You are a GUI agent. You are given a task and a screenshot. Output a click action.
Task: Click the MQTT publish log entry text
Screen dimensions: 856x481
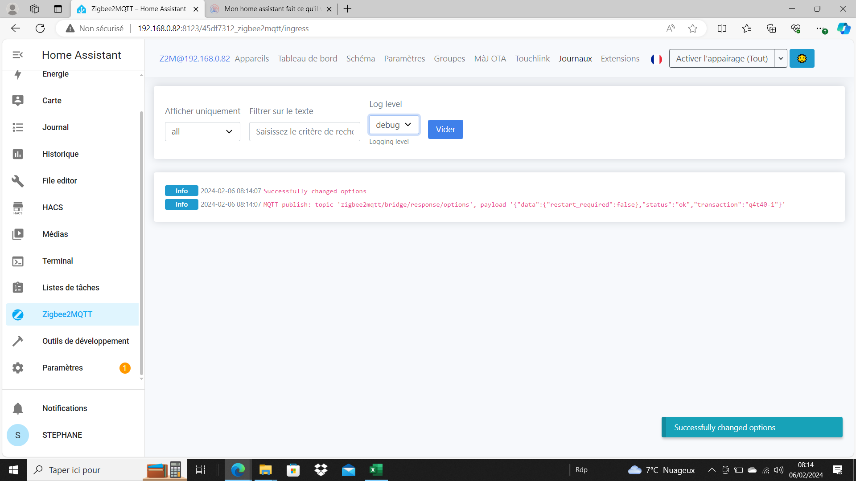(x=524, y=204)
